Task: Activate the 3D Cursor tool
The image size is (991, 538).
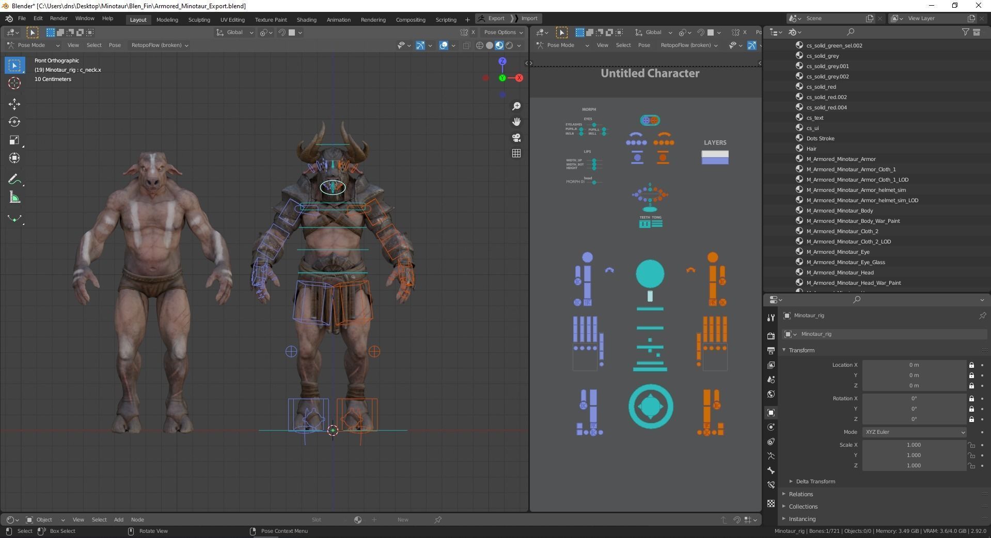Action: [x=14, y=83]
